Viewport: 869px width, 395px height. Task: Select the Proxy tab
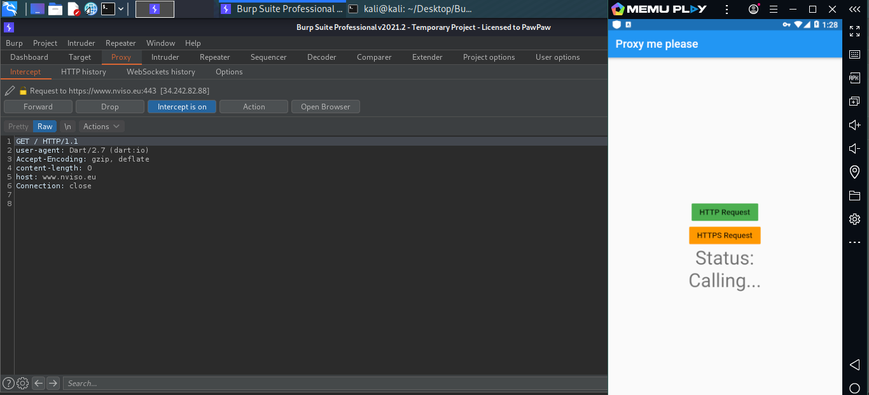point(121,57)
